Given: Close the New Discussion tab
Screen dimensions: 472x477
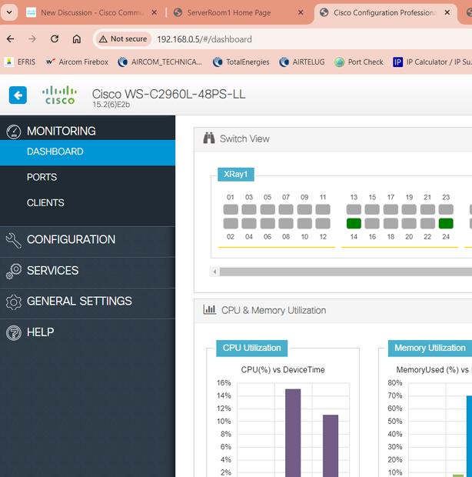Looking at the screenshot, I should [x=154, y=12].
